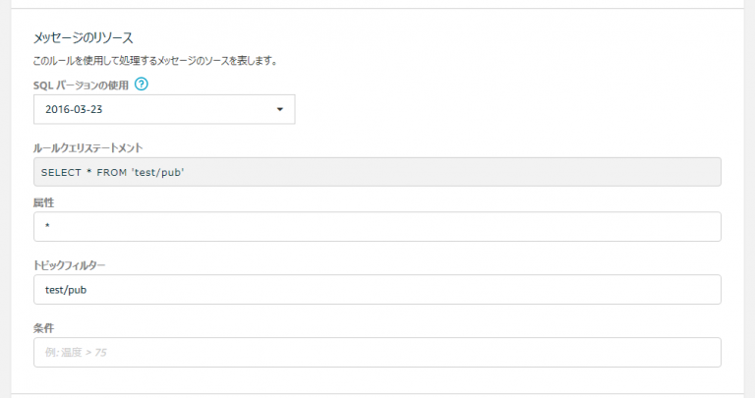This screenshot has width=755, height=398.
Task: Click the section description sentence under heading
Action: click(x=155, y=61)
